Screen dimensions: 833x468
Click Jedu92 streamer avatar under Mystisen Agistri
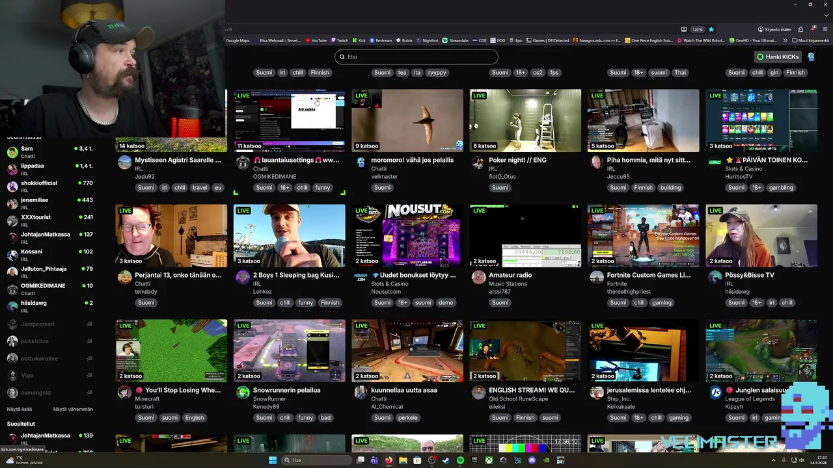coord(124,162)
